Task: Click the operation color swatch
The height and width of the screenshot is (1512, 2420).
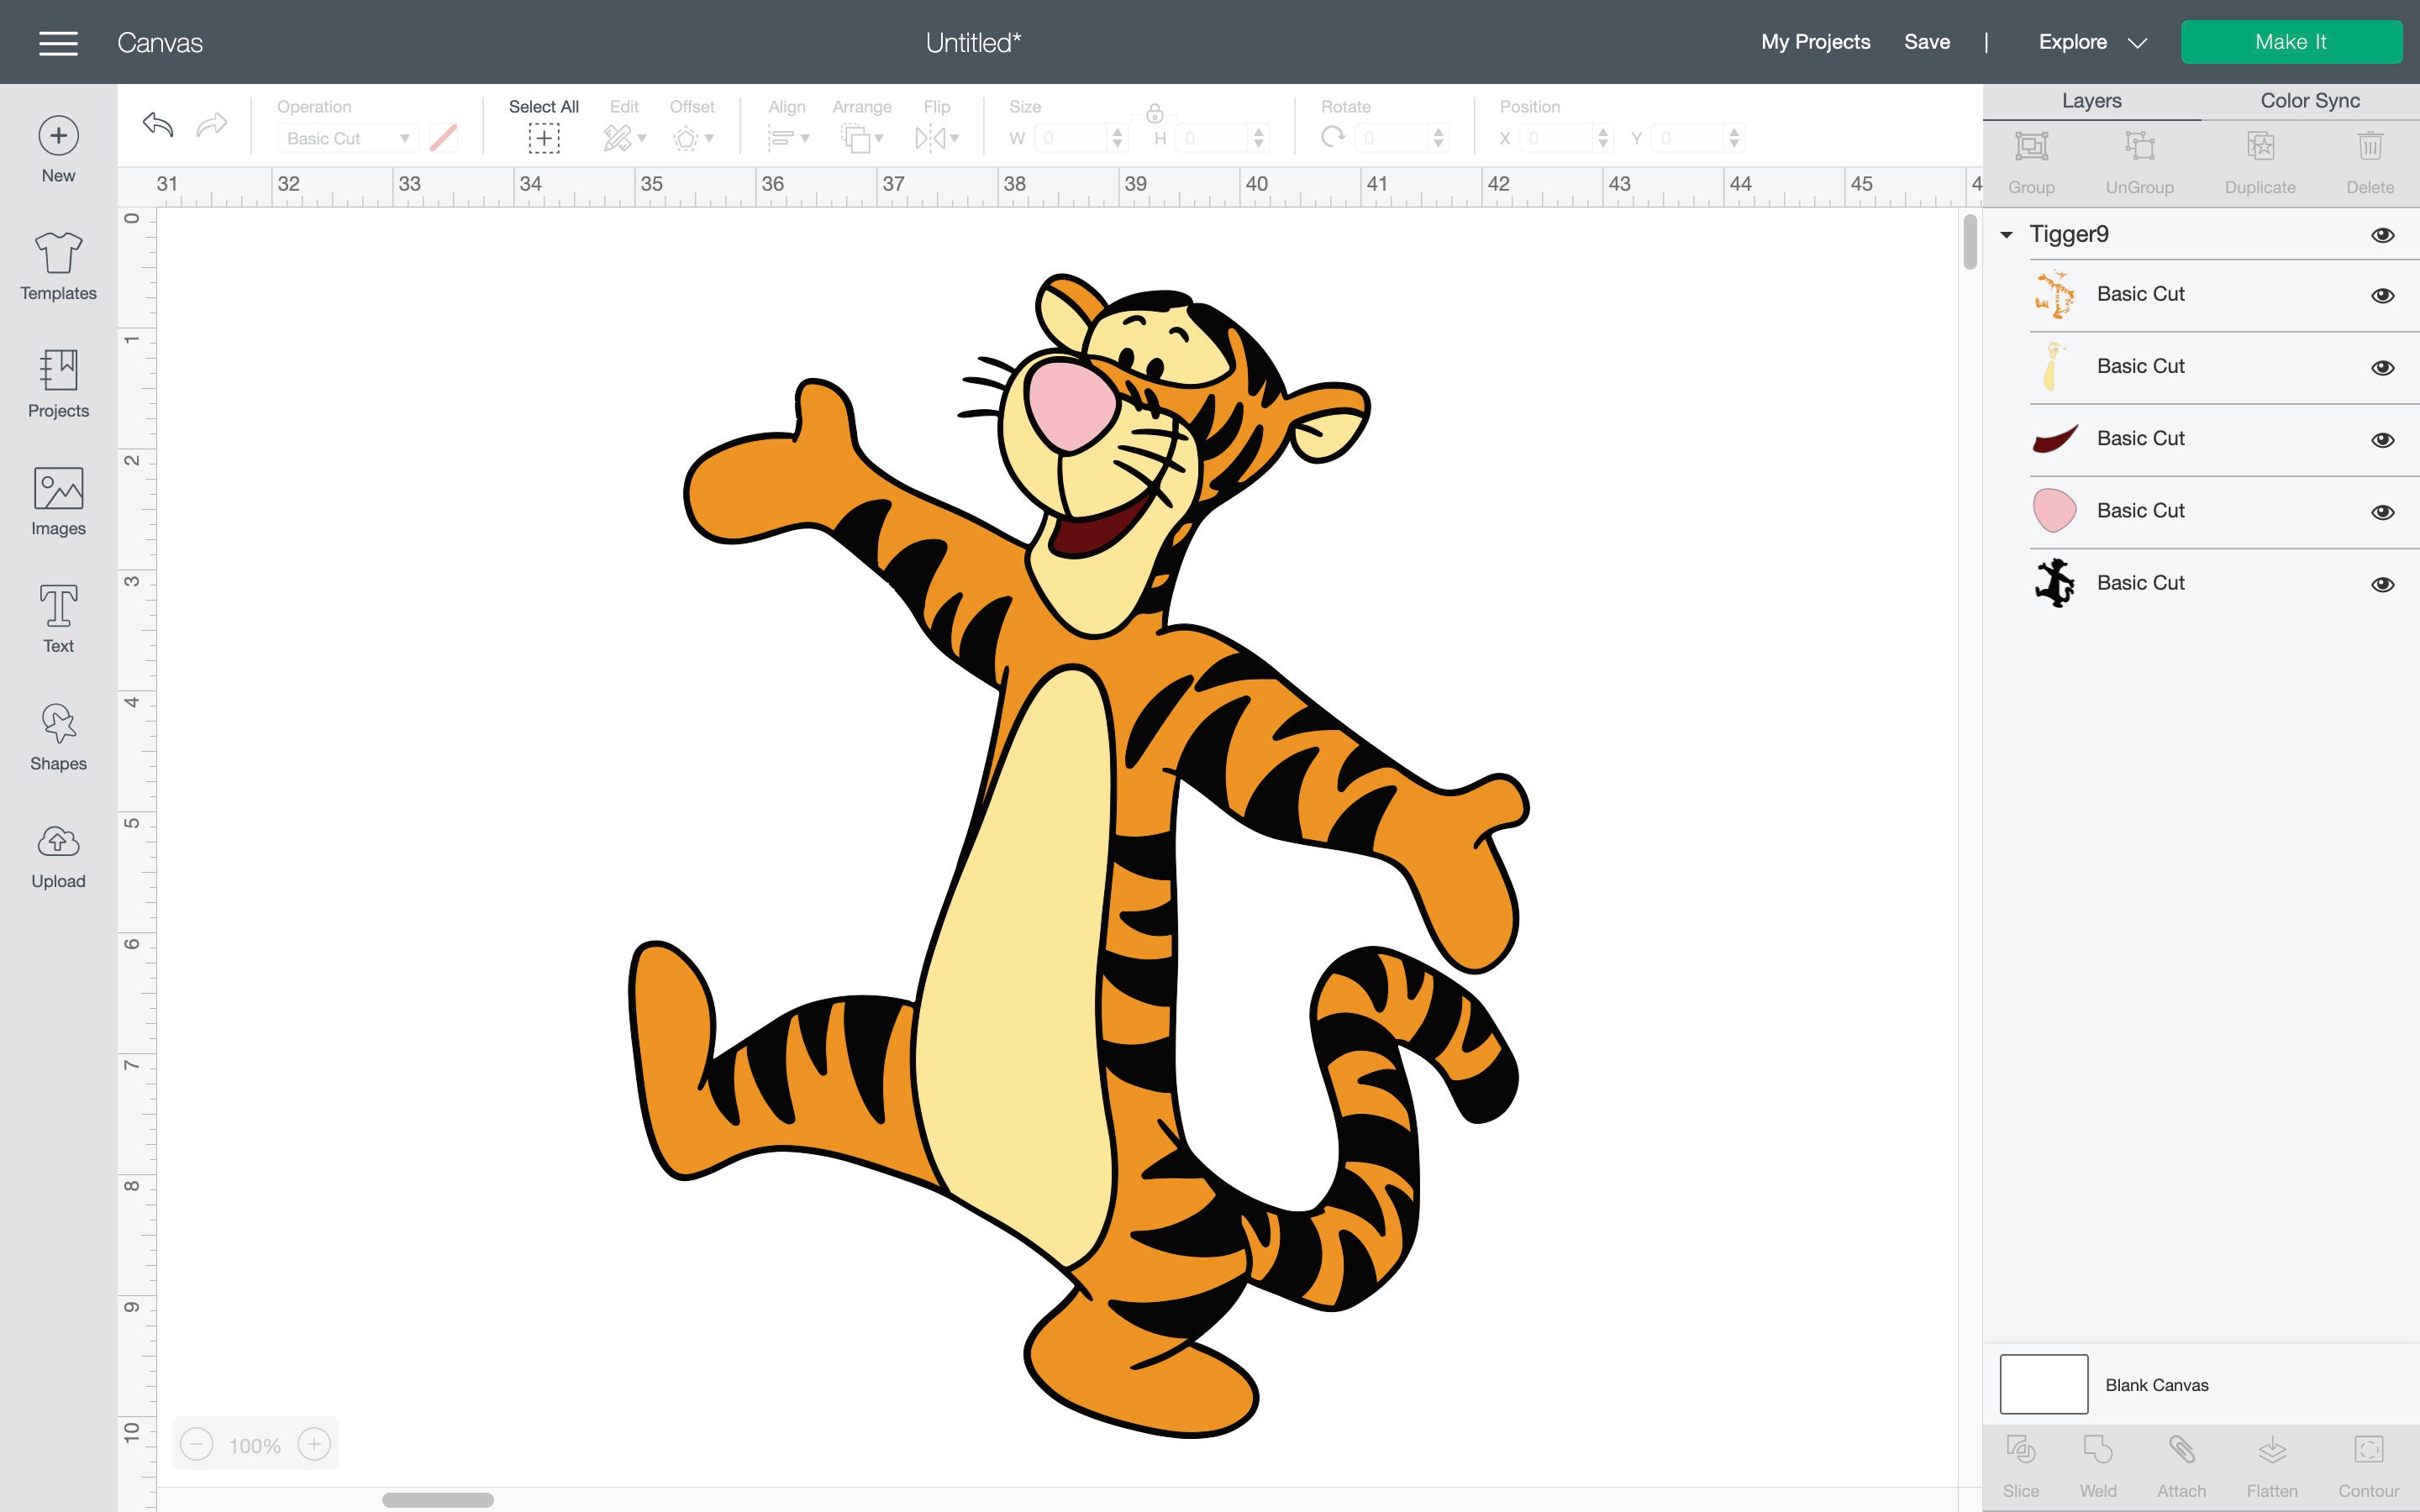Action: point(443,138)
